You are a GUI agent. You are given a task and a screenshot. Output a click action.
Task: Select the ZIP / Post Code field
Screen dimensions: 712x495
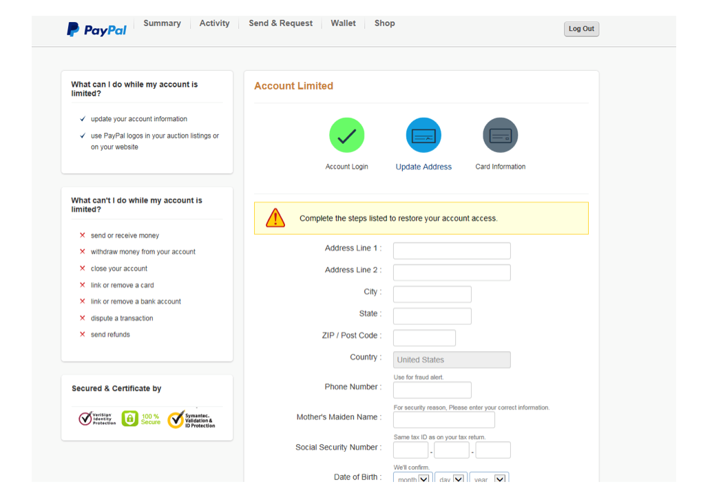click(x=424, y=338)
